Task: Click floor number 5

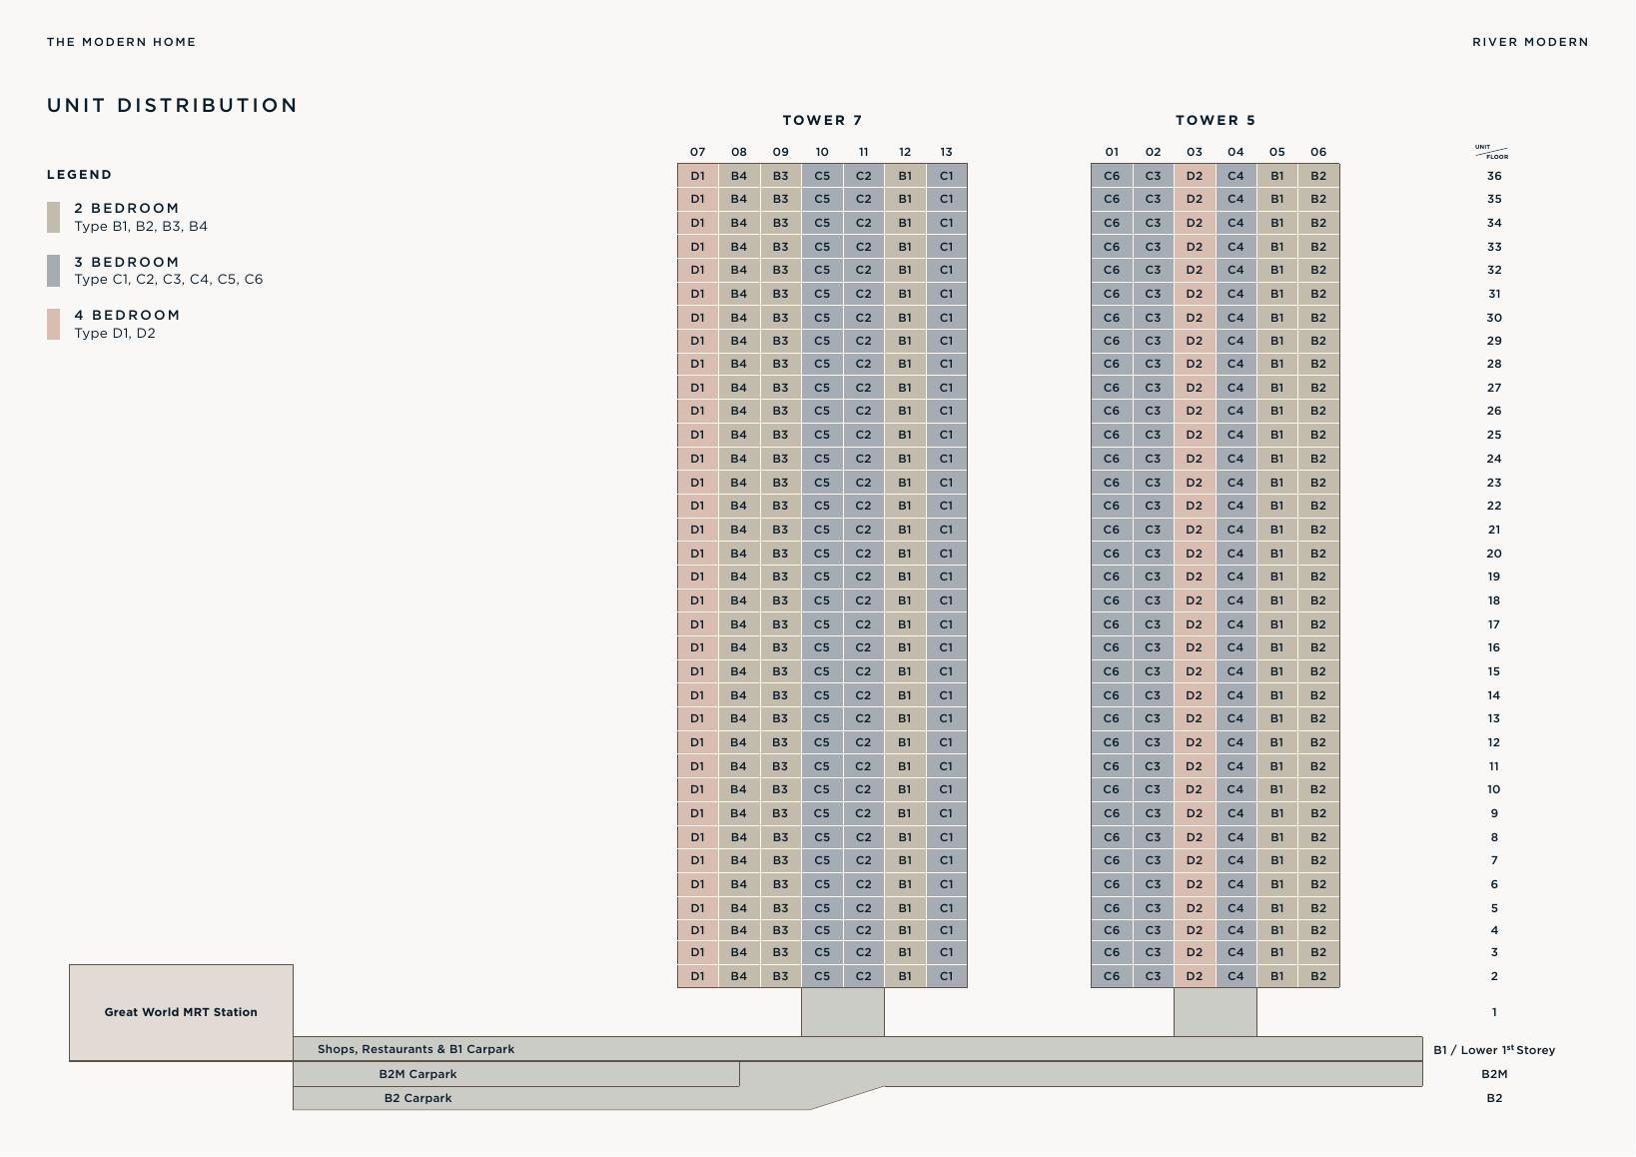Action: tap(1494, 908)
